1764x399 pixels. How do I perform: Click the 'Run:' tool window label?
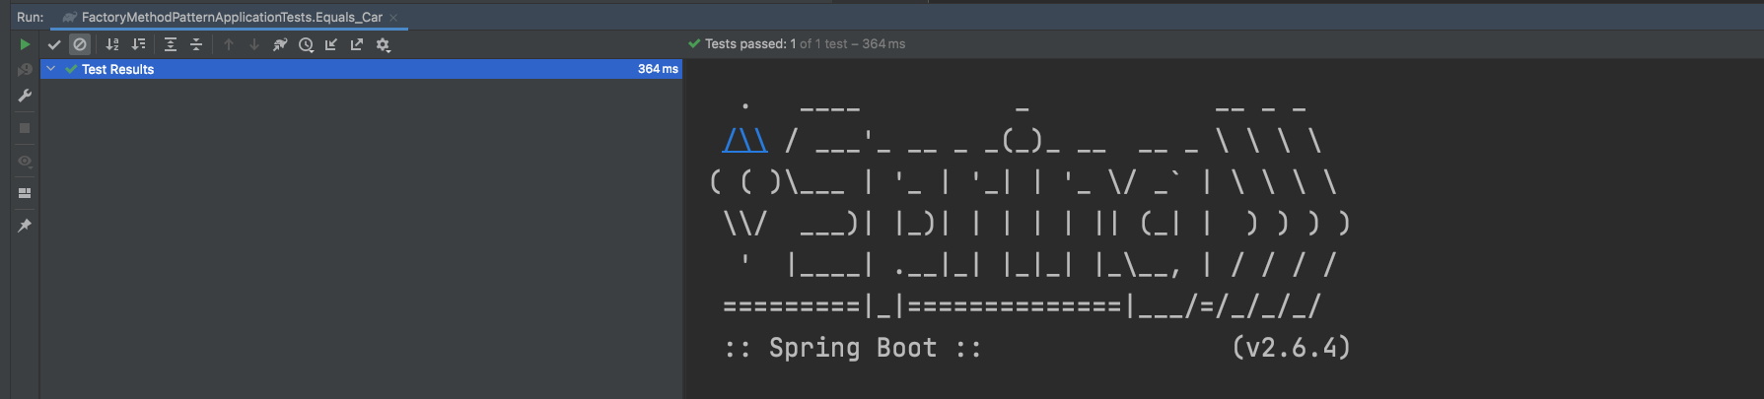click(x=31, y=17)
